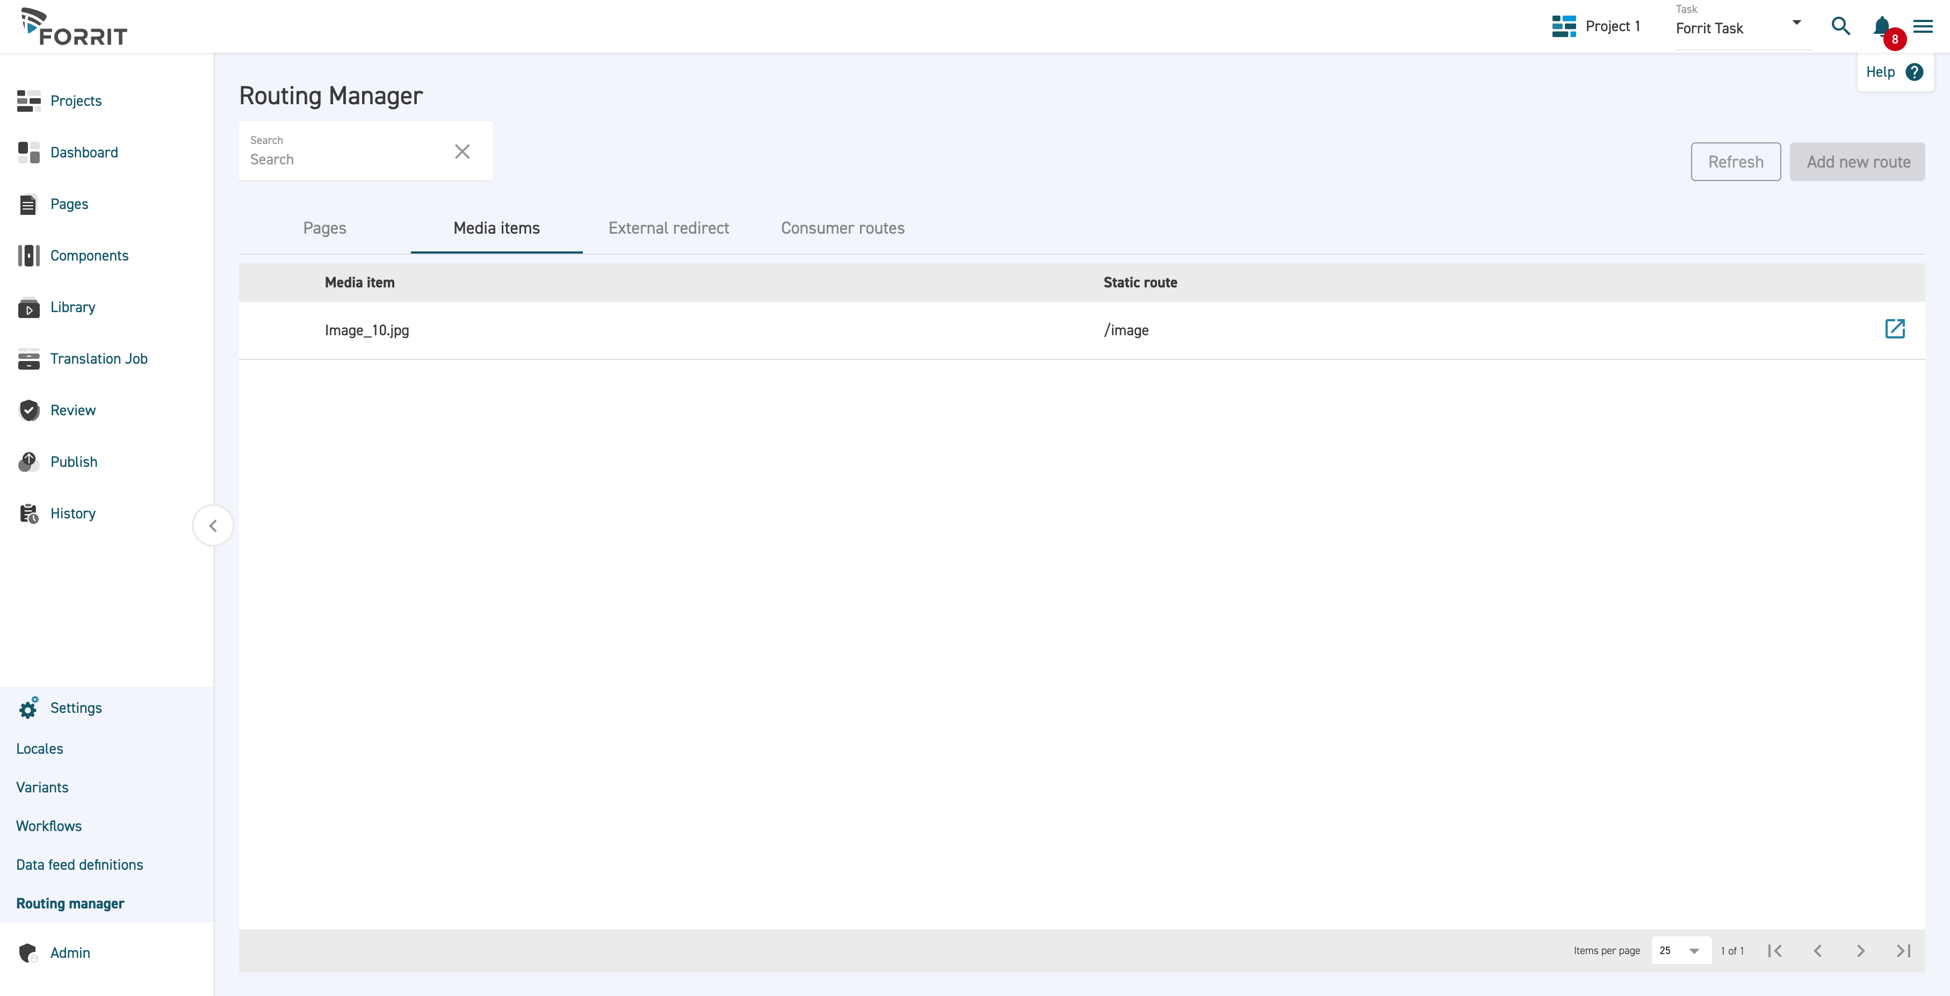Screen dimensions: 1950x996
Task: Click the Help question mark icon
Action: [x=1913, y=72]
